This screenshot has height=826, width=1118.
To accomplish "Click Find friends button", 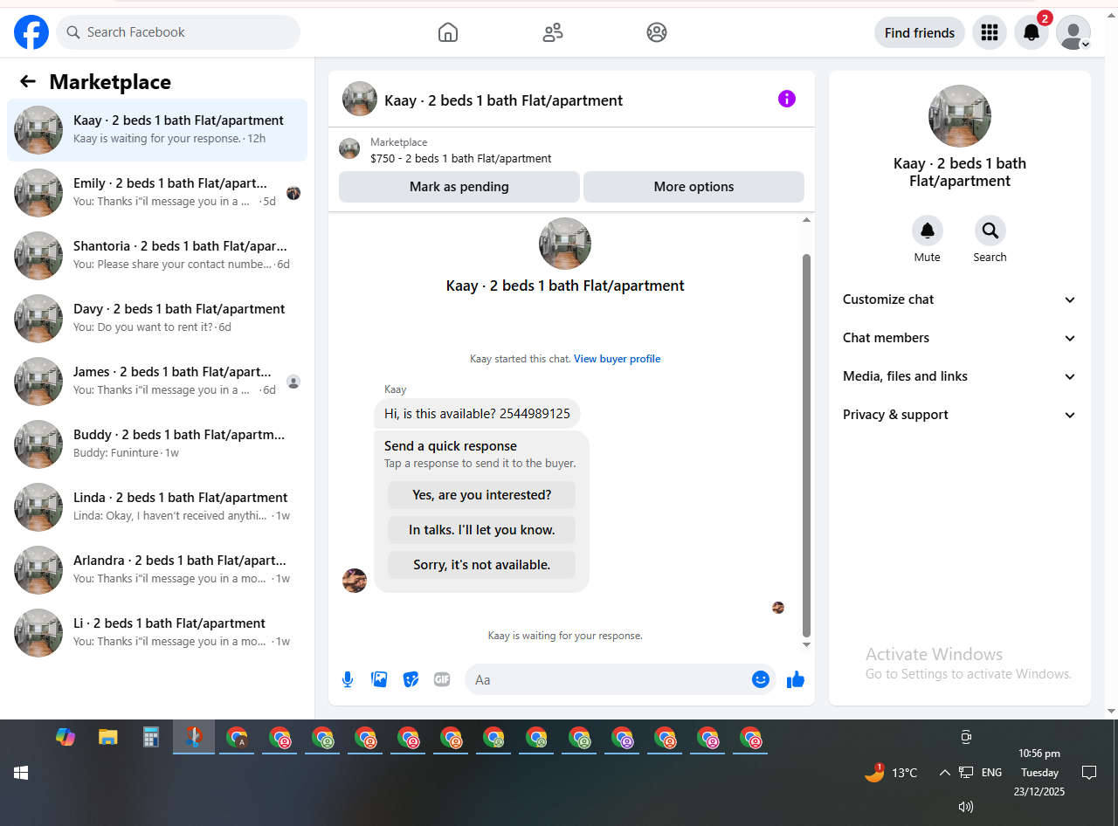I will (x=920, y=32).
